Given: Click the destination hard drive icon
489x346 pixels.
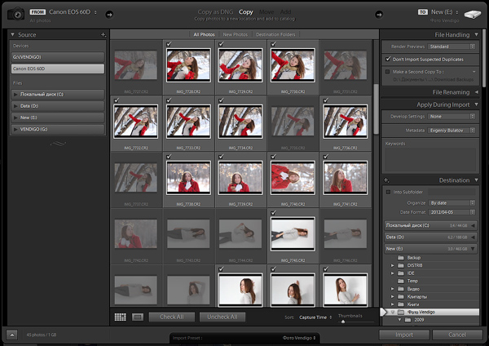Looking at the screenshot, I should tap(472, 15).
